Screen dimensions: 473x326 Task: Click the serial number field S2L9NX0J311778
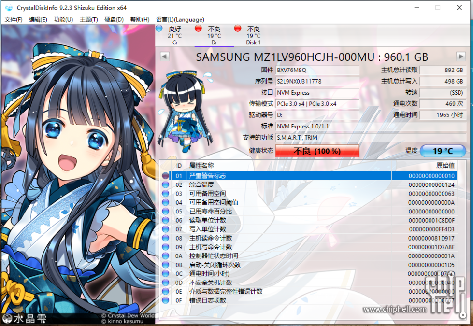[317, 82]
